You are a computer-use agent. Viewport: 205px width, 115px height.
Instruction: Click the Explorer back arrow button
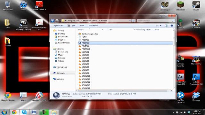53,21
